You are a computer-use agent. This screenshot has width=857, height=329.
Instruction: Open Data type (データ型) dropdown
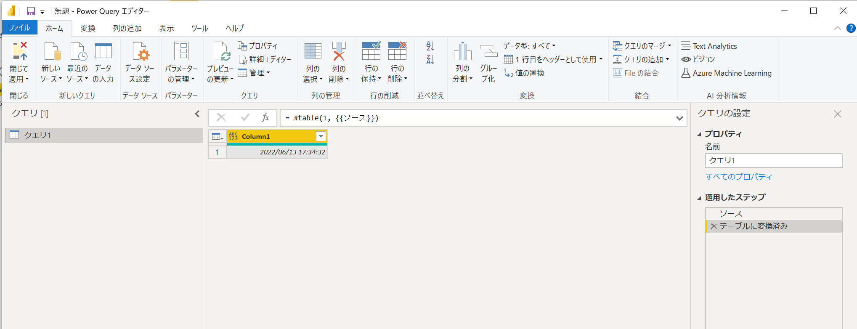tap(529, 46)
